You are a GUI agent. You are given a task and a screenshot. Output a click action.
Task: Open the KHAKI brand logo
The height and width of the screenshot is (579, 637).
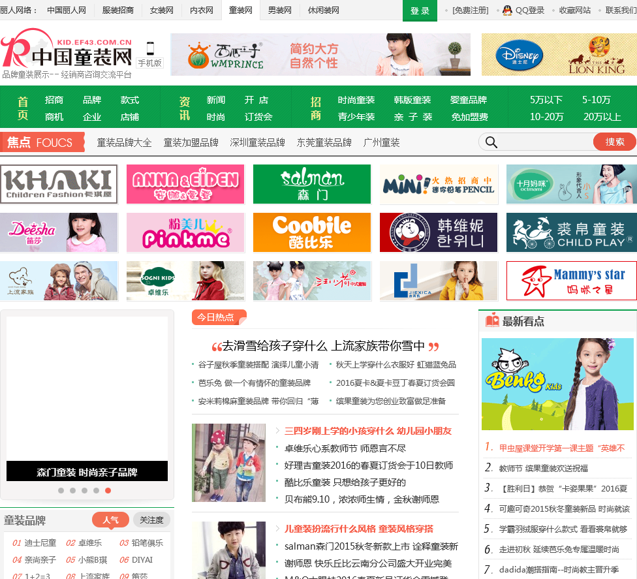59,184
